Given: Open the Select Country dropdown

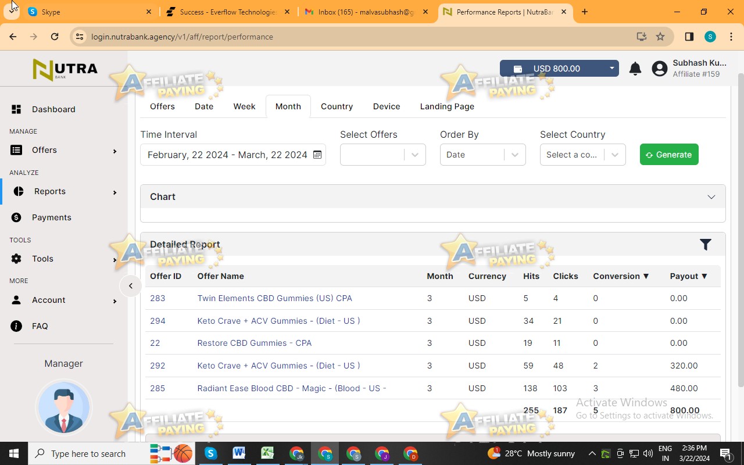Looking at the screenshot, I should pos(583,155).
